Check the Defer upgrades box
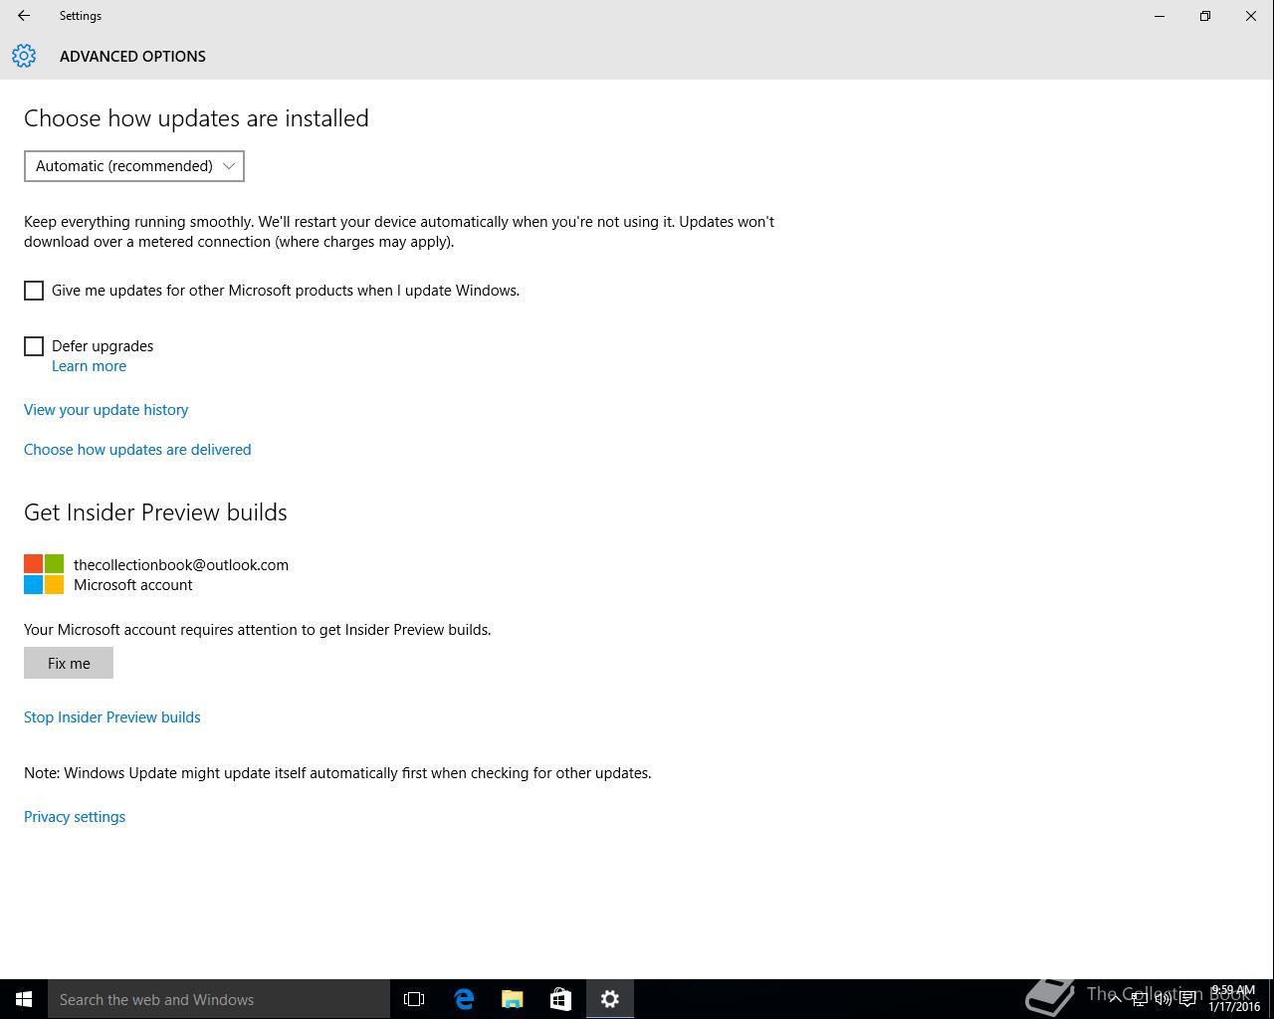Image resolution: width=1274 pixels, height=1019 pixels. pos(34,346)
